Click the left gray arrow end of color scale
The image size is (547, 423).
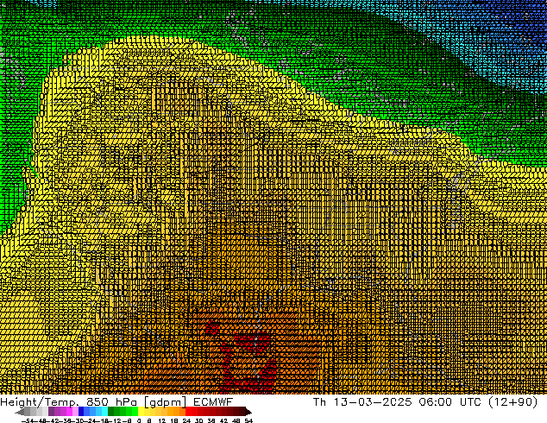pyautogui.click(x=20, y=412)
